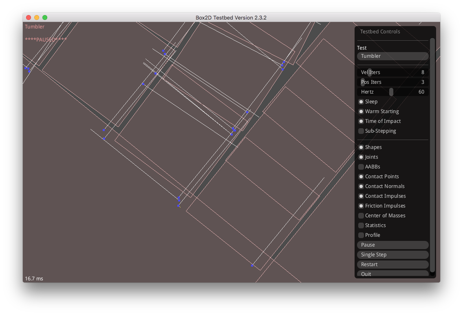Click the Single Step button
This screenshot has width=463, height=315.
coord(392,254)
